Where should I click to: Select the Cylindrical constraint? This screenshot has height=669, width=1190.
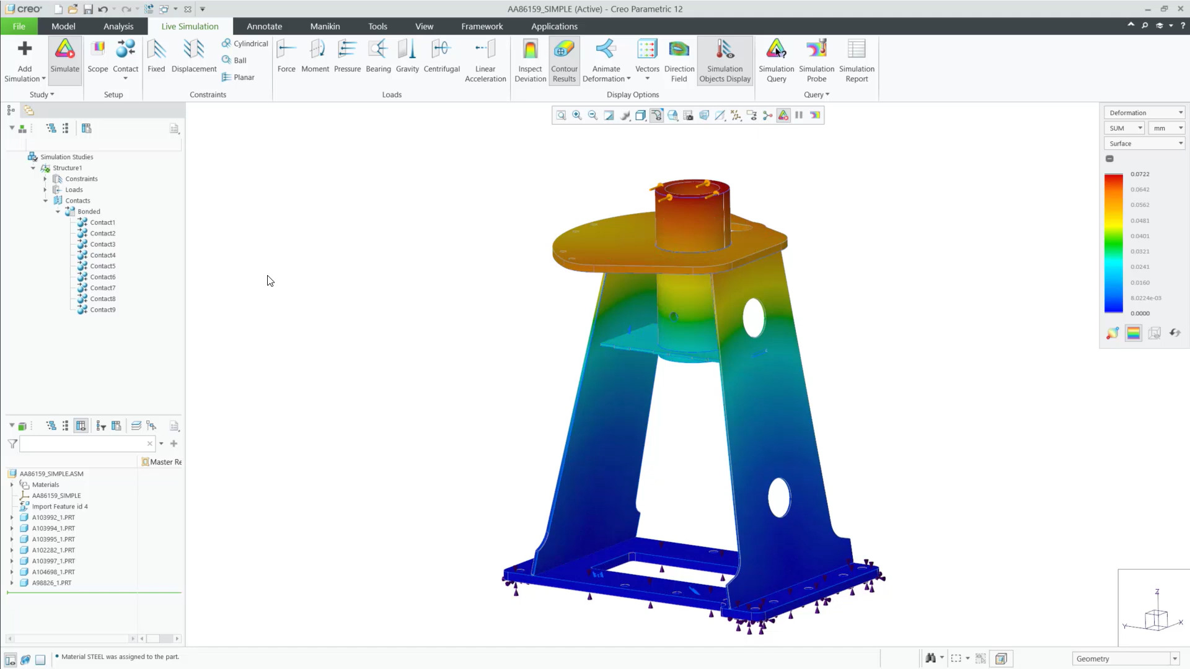[x=245, y=43]
